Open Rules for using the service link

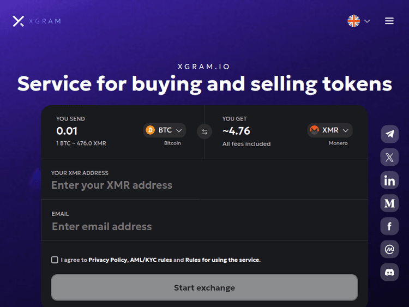222,260
